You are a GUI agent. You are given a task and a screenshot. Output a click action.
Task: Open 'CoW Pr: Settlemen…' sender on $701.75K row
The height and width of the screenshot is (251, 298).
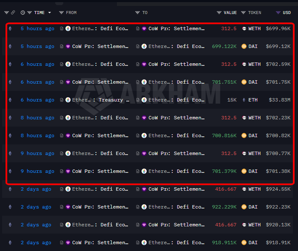pos(100,82)
